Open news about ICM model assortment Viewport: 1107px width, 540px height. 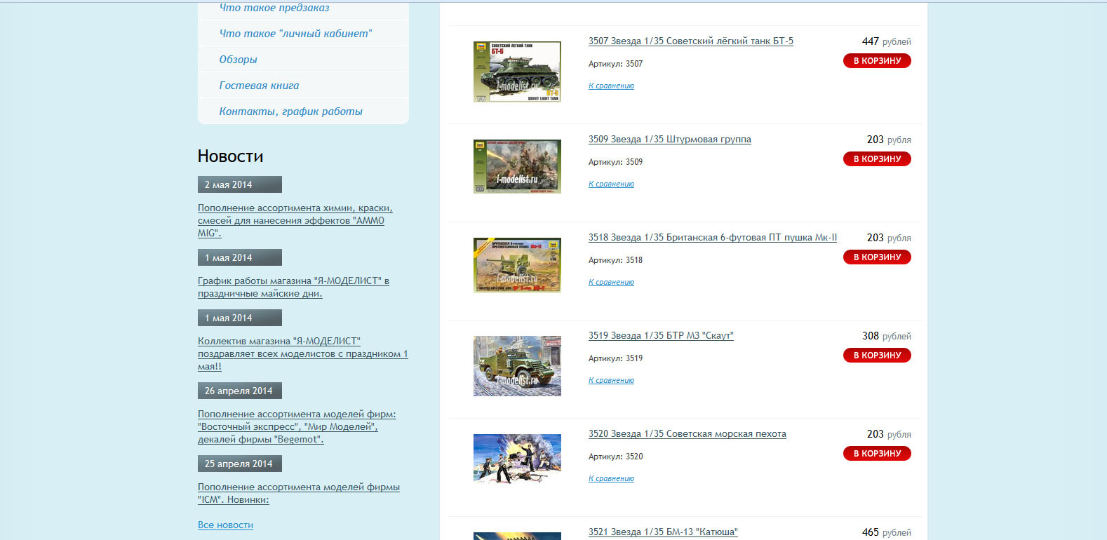coord(299,493)
